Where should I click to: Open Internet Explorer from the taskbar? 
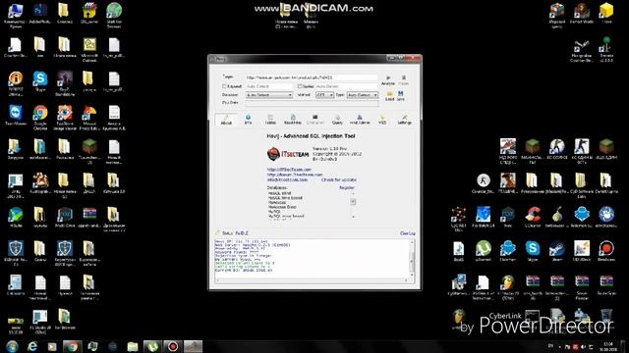tap(32, 346)
